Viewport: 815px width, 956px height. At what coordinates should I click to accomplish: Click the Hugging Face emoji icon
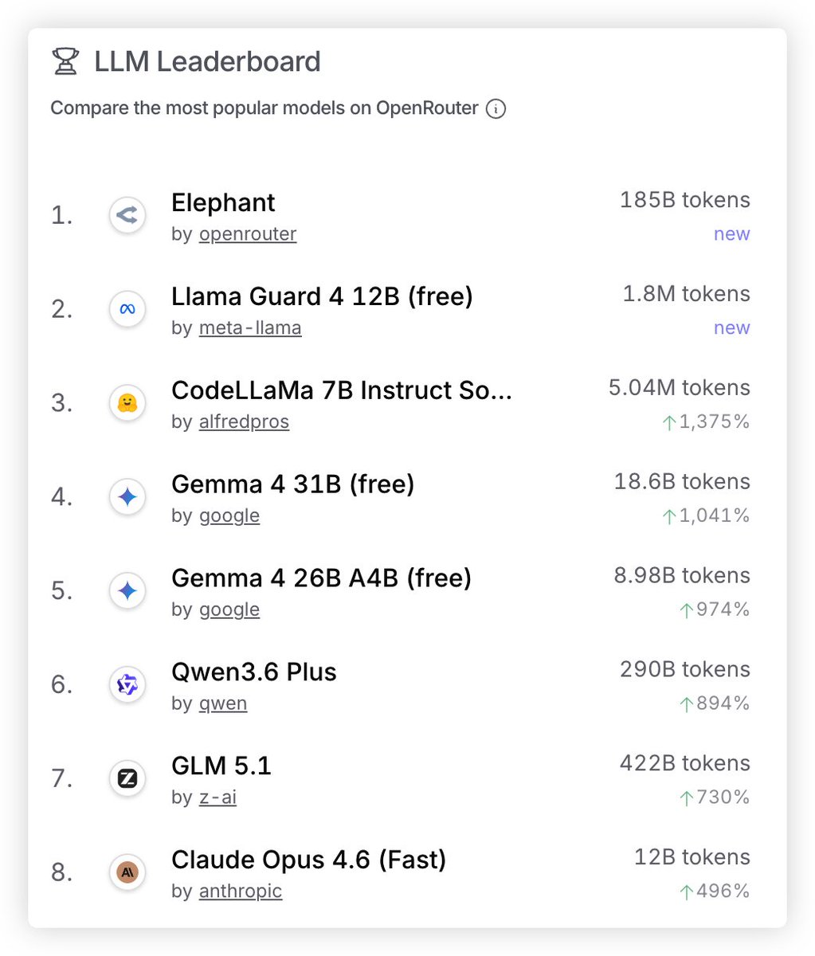(x=127, y=403)
